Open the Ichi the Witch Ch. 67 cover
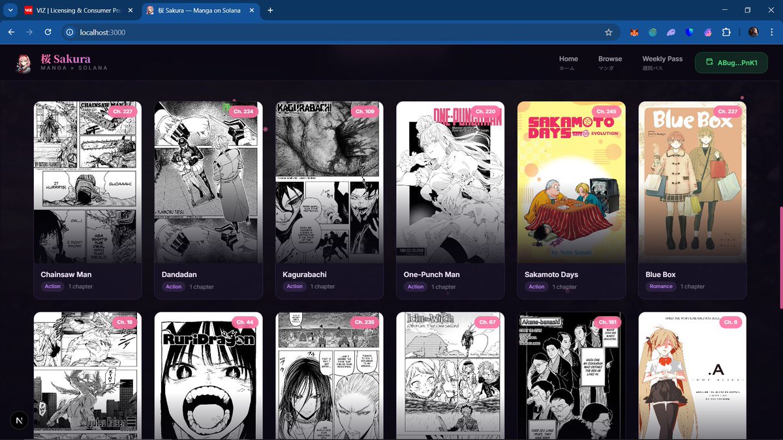Image resolution: width=783 pixels, height=440 pixels. tap(450, 376)
